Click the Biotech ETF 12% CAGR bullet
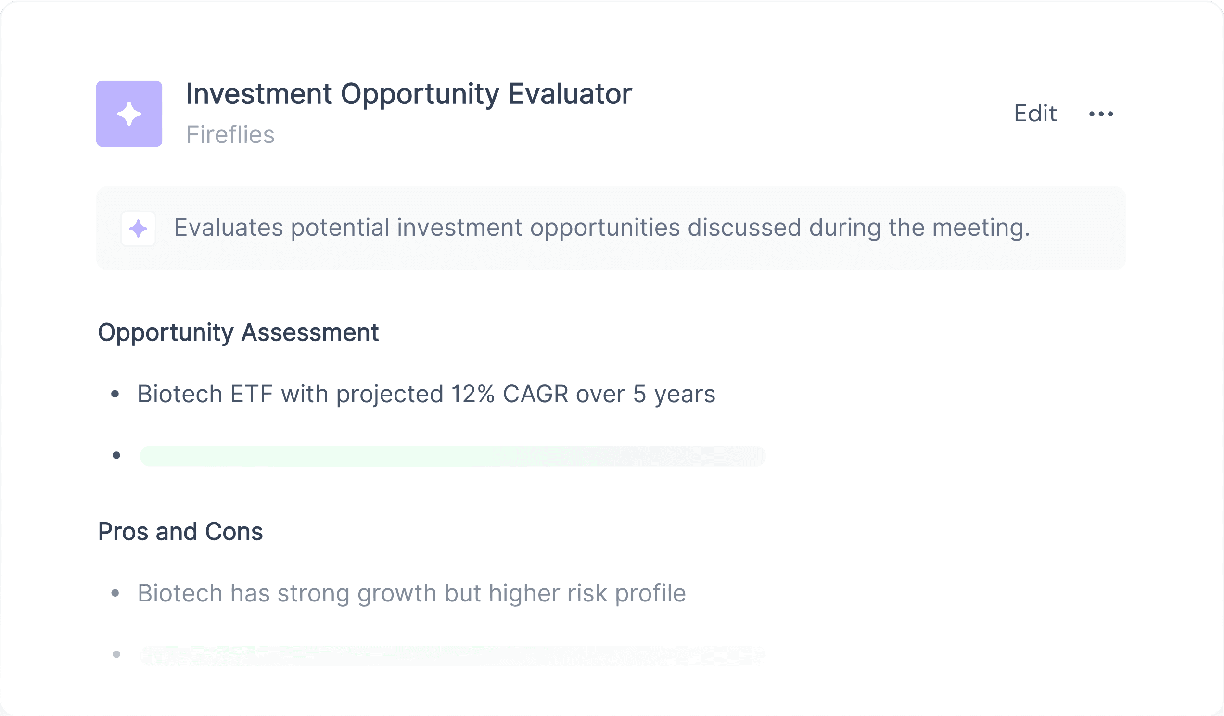The width and height of the screenshot is (1224, 716). pyautogui.click(x=426, y=394)
